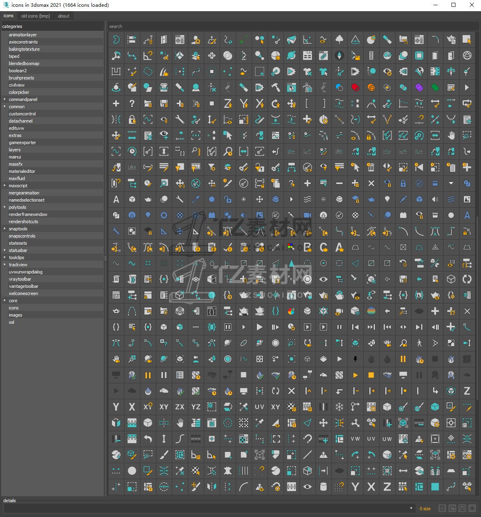481x517 pixels.
Task: Click the save disk button in details bar
Action: [x=462, y=508]
